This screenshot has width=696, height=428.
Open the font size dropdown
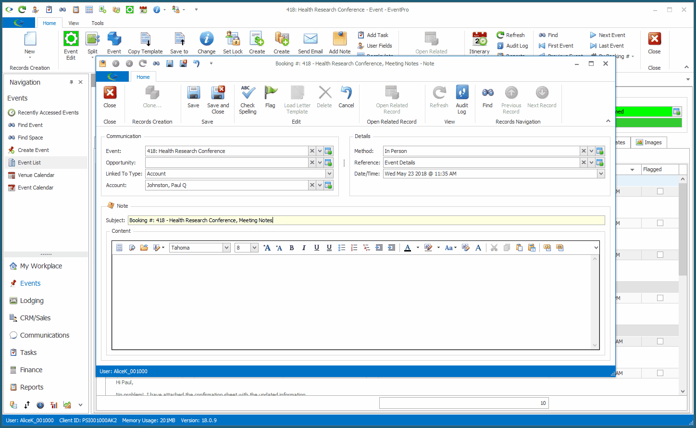click(x=255, y=248)
